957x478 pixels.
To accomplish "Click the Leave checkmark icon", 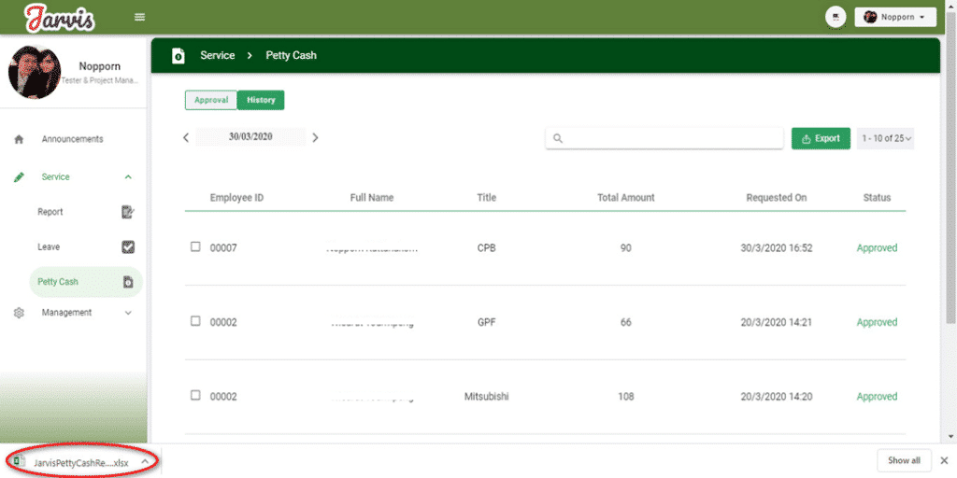I will coord(128,247).
